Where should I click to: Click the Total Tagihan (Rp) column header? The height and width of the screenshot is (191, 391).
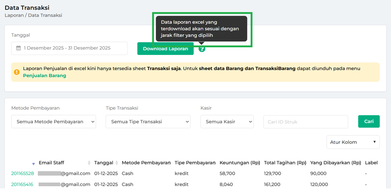point(285,163)
